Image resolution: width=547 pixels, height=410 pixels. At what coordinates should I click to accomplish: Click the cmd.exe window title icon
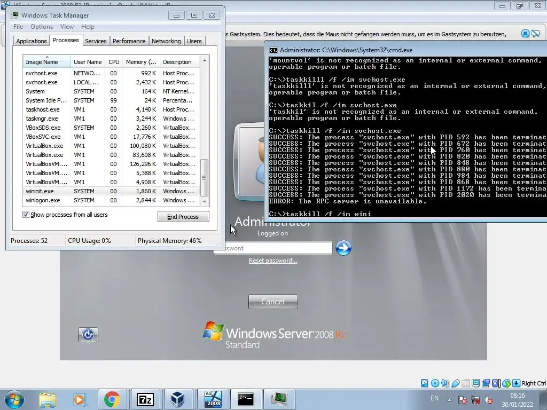point(273,50)
